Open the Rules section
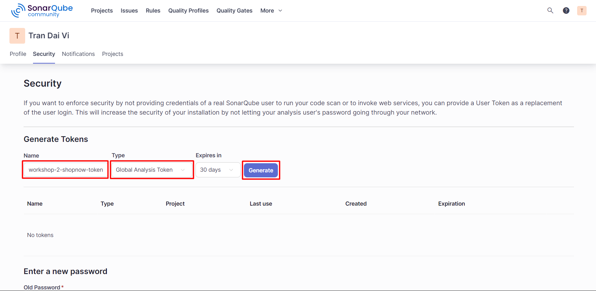 coord(153,10)
